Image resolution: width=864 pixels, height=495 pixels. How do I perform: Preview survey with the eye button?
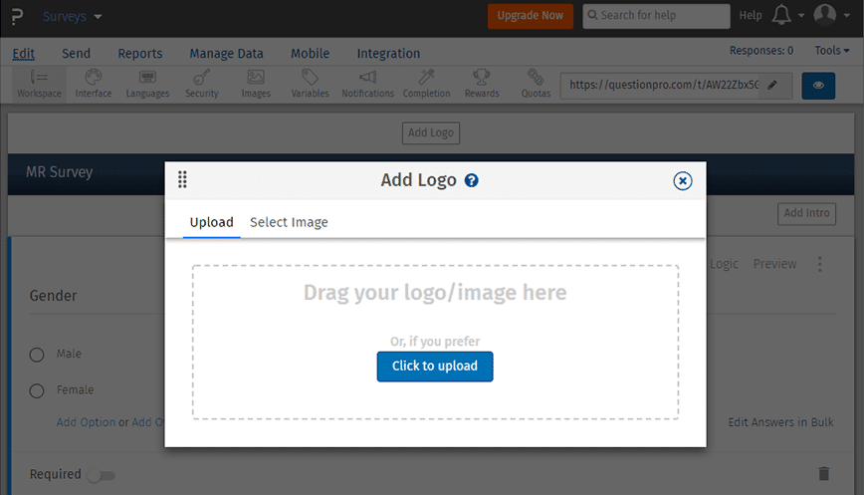pos(818,86)
